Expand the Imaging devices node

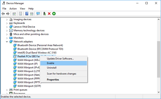[7, 19]
